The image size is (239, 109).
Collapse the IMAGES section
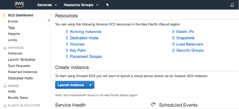coord(5,86)
